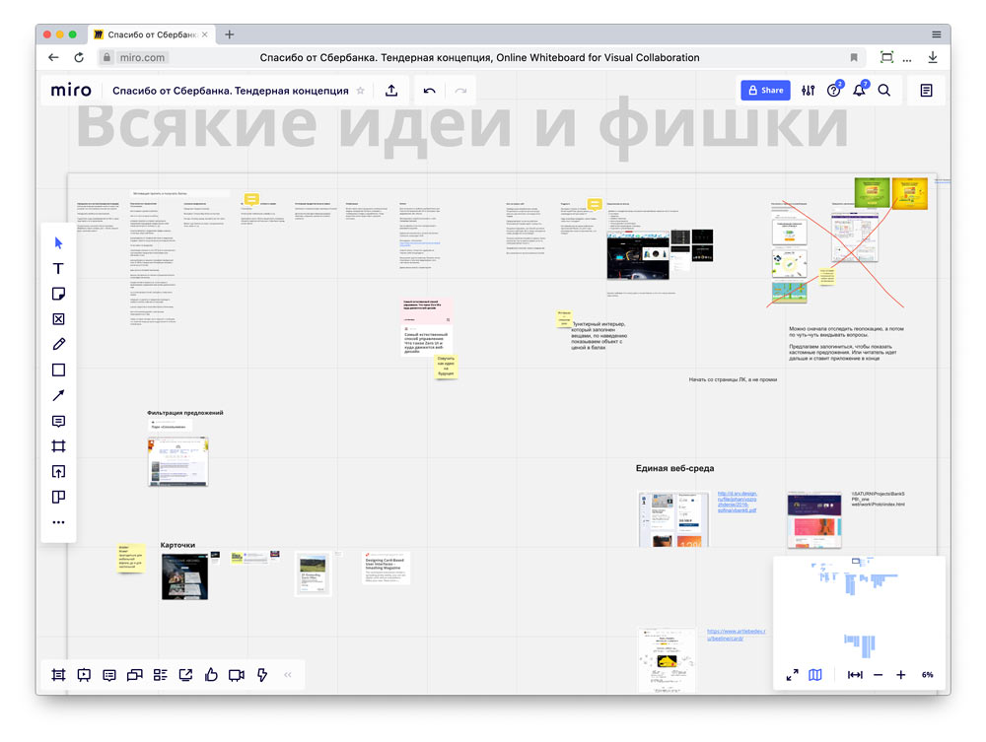The height and width of the screenshot is (742, 986).
Task: Select the Shape tool
Action: pyautogui.click(x=58, y=370)
